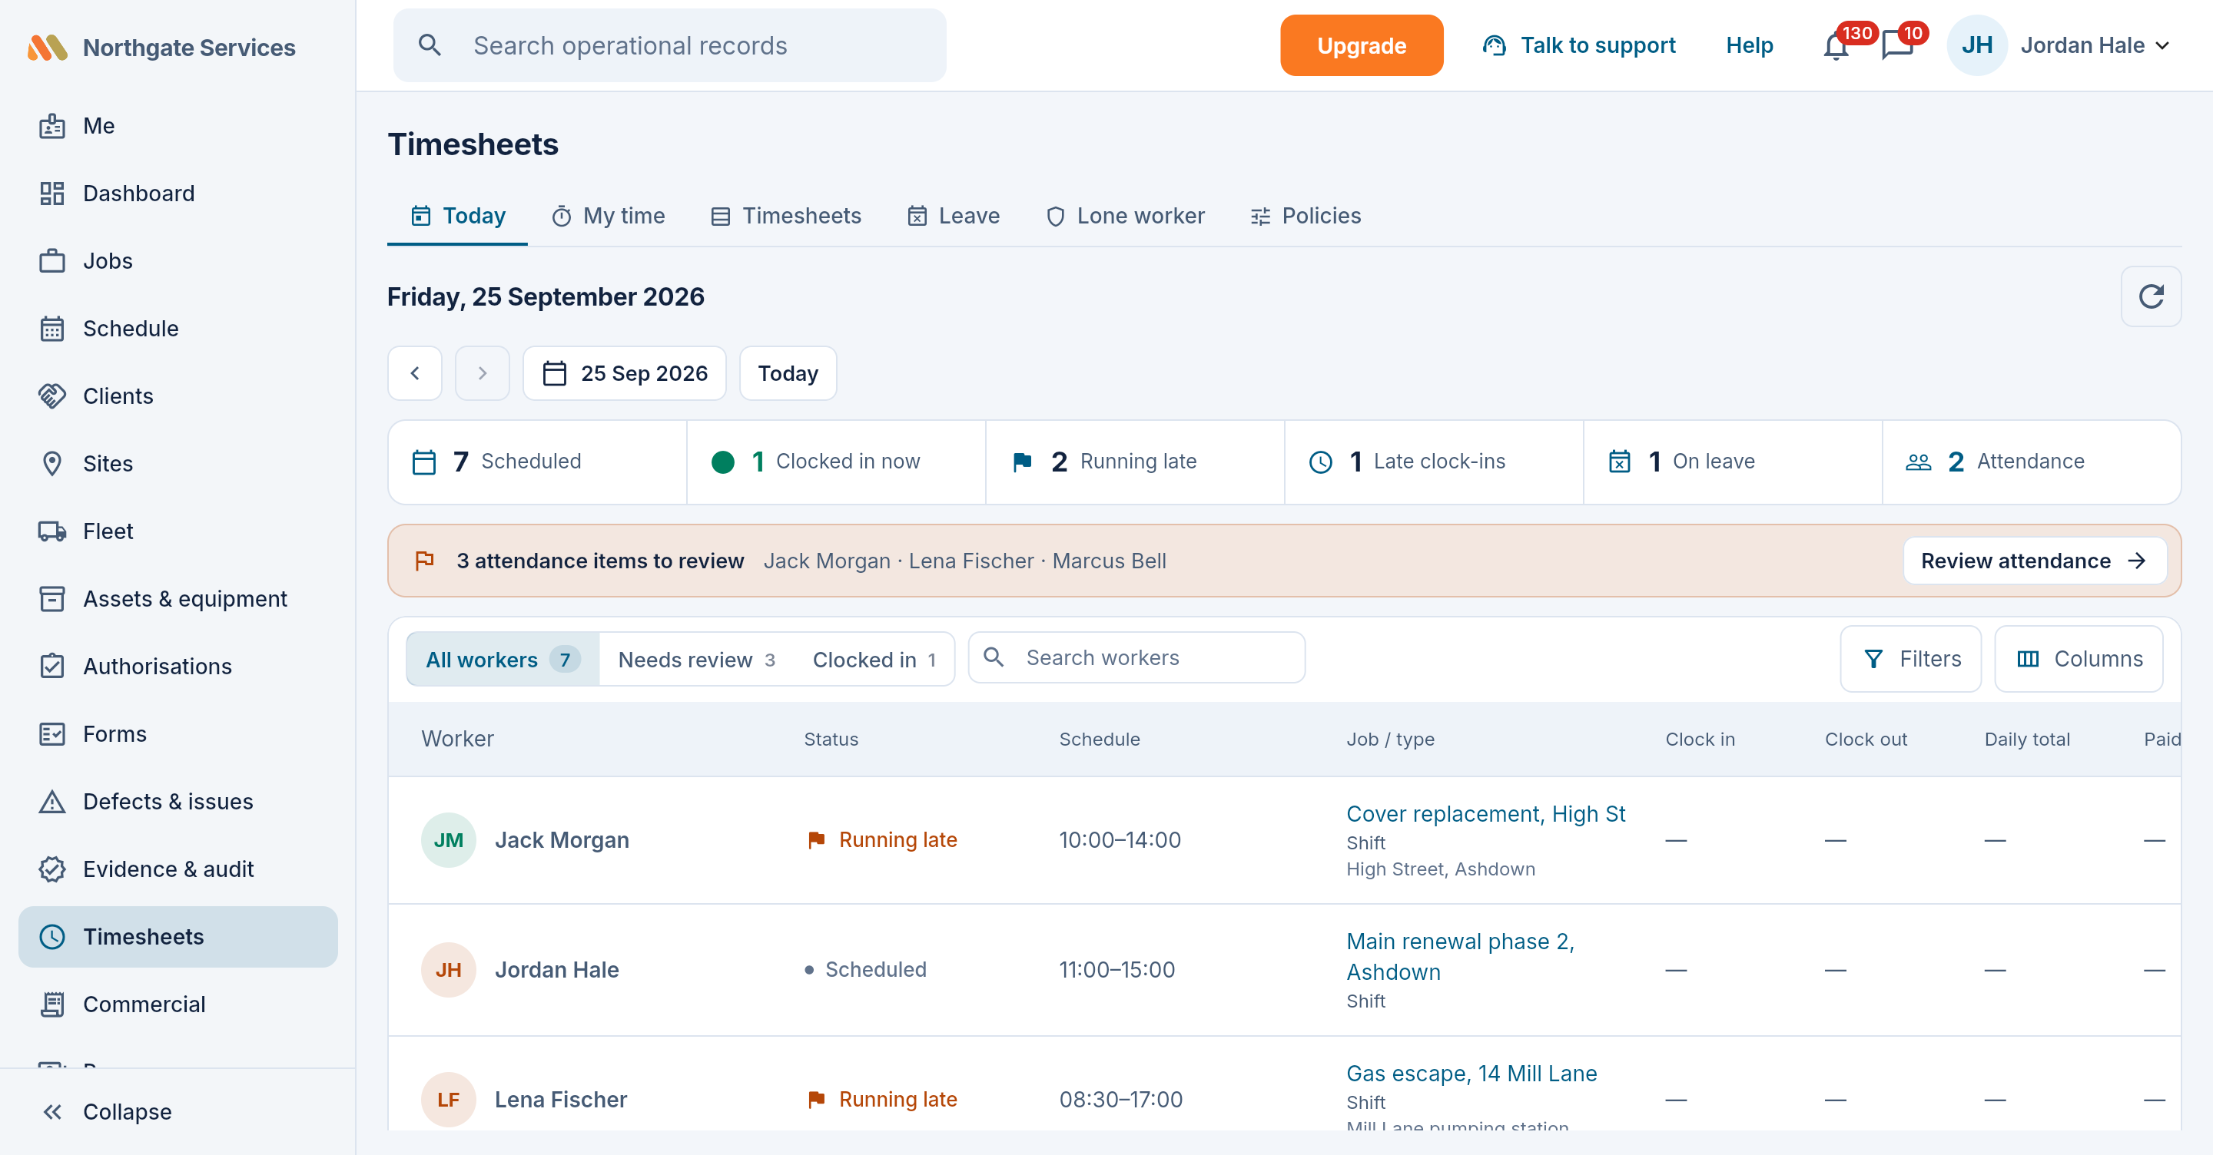Viewport: 2213px width, 1155px height.
Task: Open Commercial in the sidebar
Action: [x=178, y=1004]
